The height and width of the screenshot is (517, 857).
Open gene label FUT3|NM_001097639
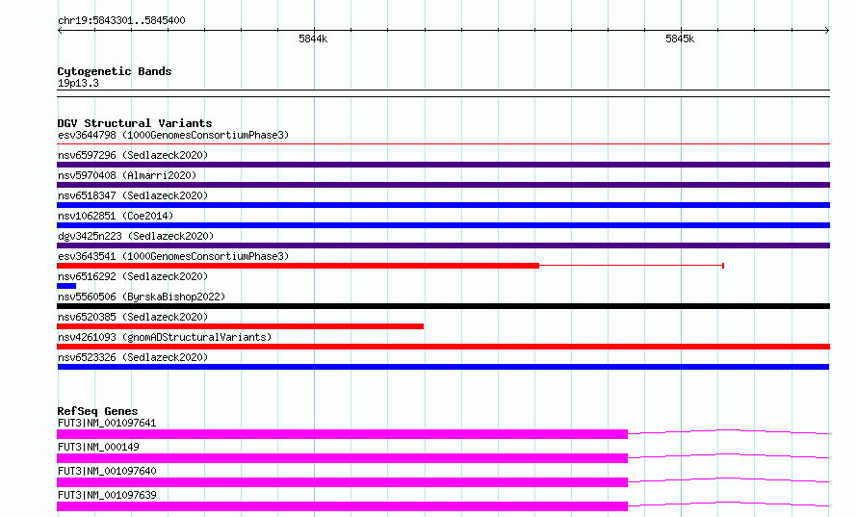107,495
